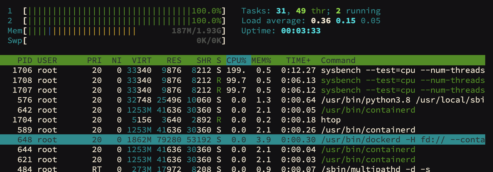Click the 5156 VIRT value for htop
This screenshot has height=172, width=493.
pyautogui.click(x=142, y=120)
